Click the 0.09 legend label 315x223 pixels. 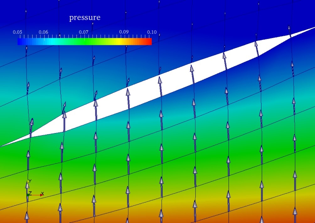[124, 32]
